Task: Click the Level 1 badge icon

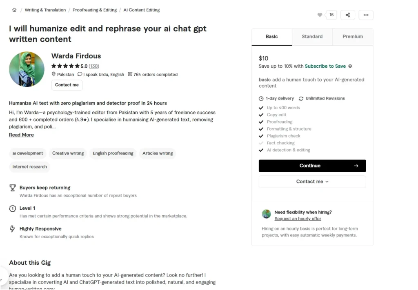Action: [x=13, y=208]
